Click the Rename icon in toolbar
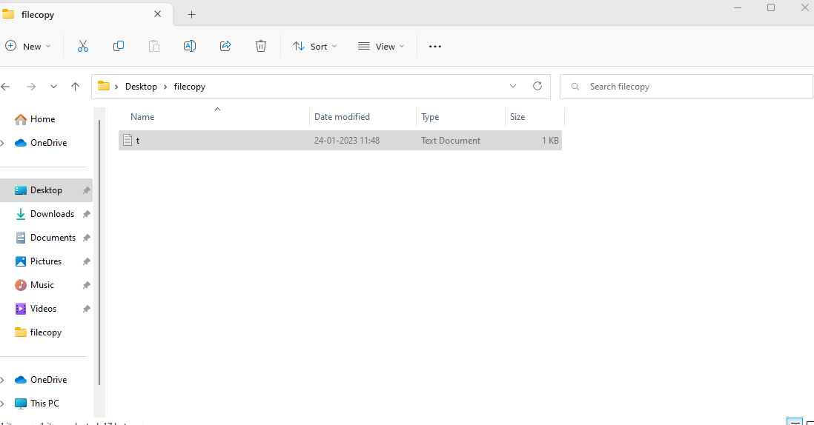 [190, 46]
